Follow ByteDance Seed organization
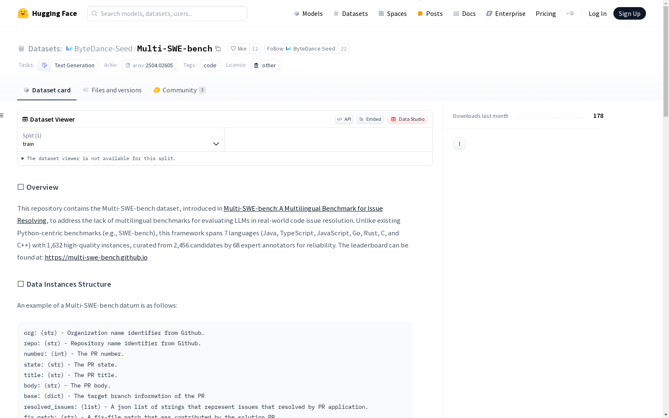669x418 pixels. (x=301, y=48)
